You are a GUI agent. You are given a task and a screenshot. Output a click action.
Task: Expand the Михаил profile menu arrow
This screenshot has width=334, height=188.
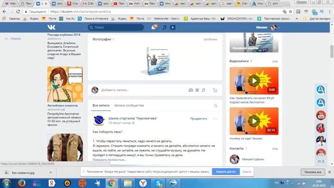pyautogui.click(x=279, y=28)
